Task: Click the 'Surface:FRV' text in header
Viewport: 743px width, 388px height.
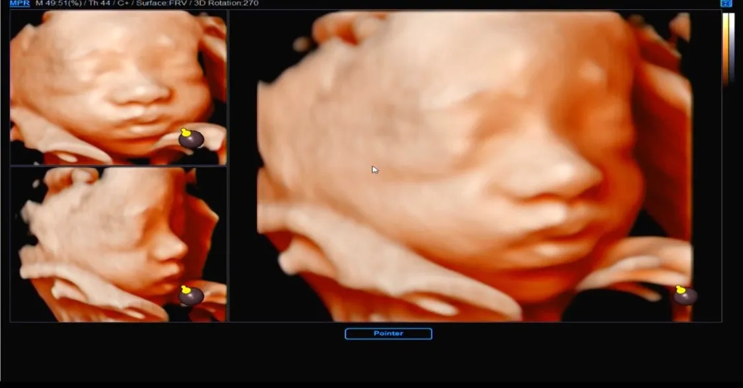Action: tap(162, 3)
